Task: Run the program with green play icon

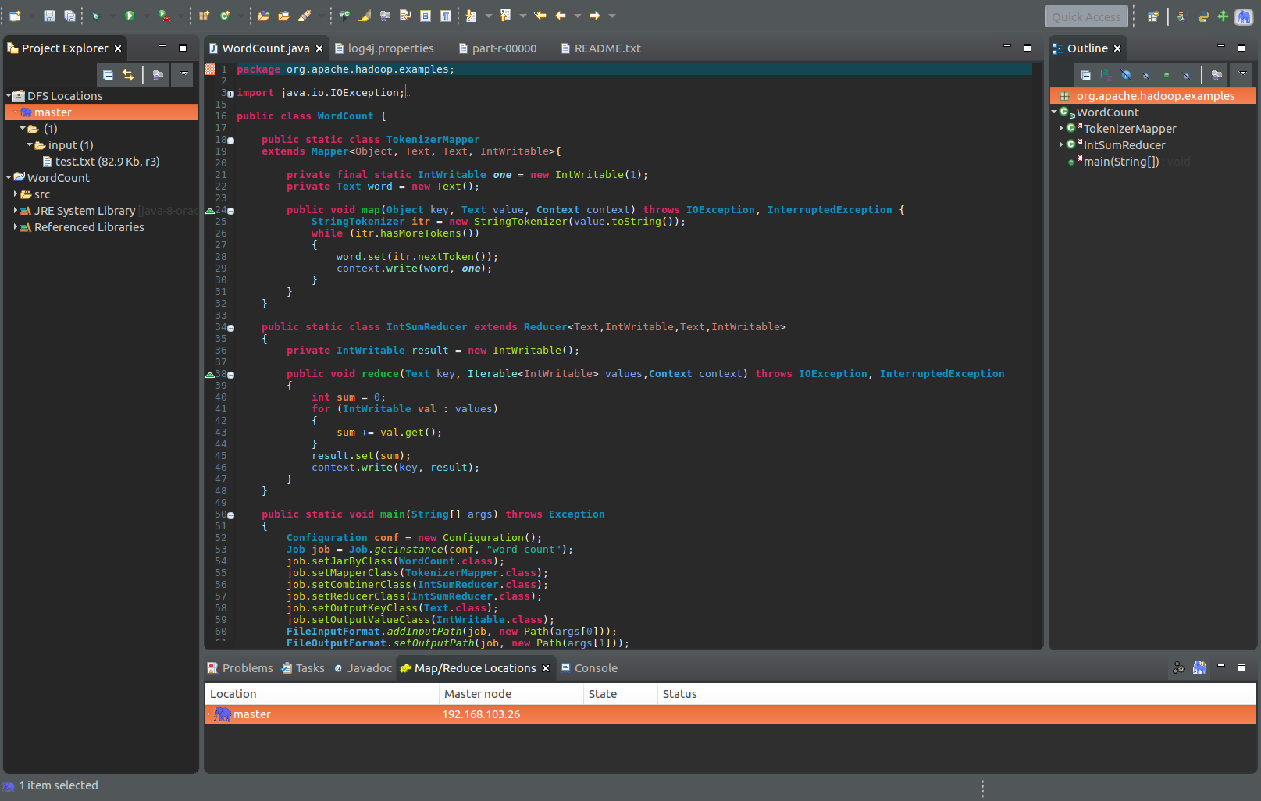Action: point(130,16)
